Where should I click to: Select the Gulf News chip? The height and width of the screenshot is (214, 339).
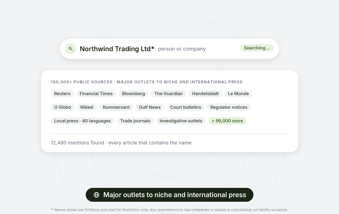(x=150, y=107)
